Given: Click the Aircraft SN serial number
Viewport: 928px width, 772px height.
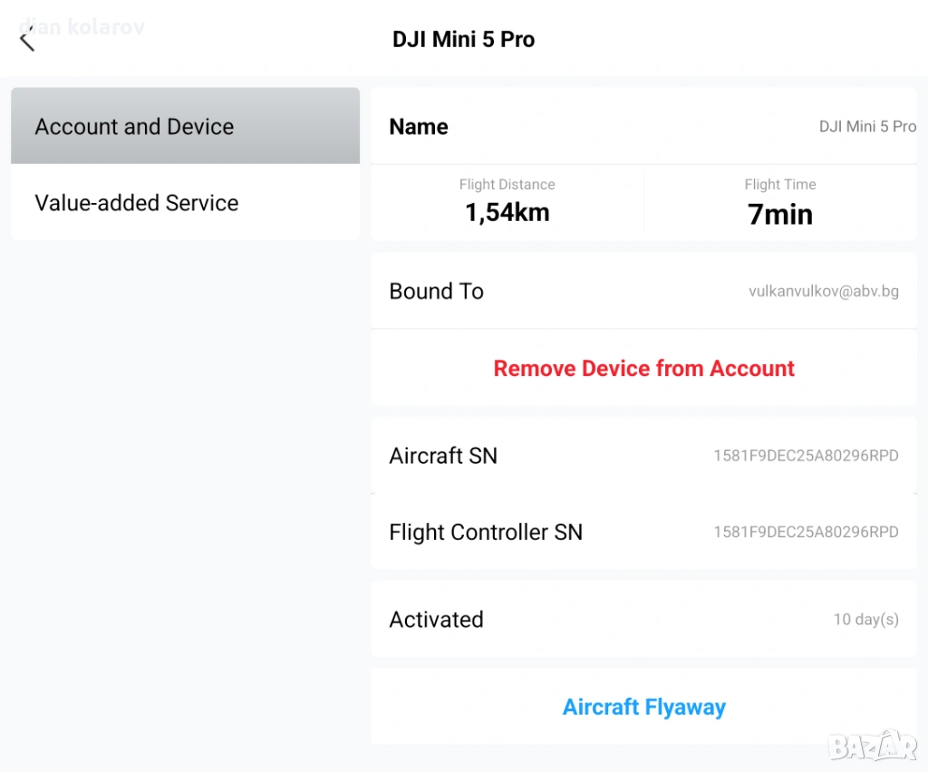Looking at the screenshot, I should [x=806, y=456].
